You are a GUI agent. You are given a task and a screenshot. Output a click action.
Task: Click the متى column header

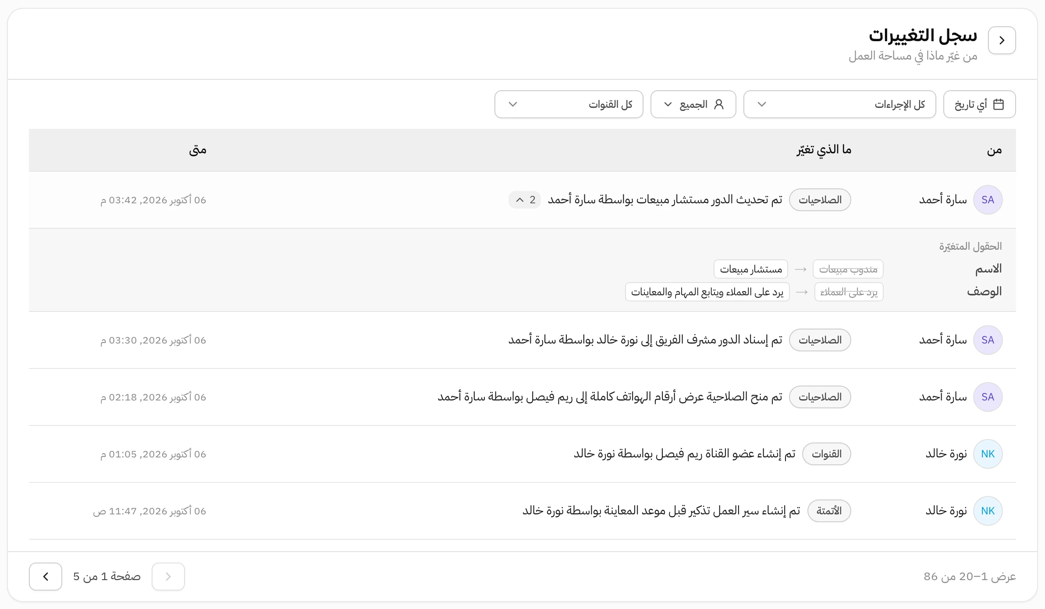coord(198,150)
